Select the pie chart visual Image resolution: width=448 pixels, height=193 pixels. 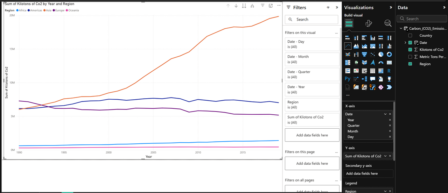(381, 54)
